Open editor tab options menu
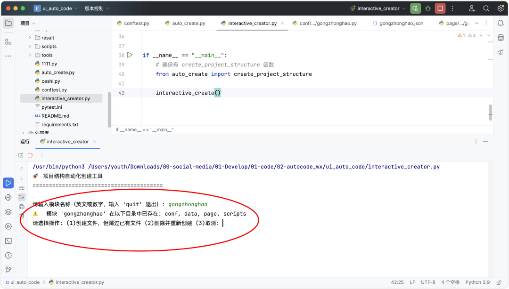Viewport: 509px width, 289px height. [x=486, y=24]
